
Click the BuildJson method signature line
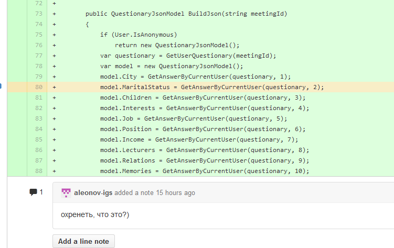186,14
